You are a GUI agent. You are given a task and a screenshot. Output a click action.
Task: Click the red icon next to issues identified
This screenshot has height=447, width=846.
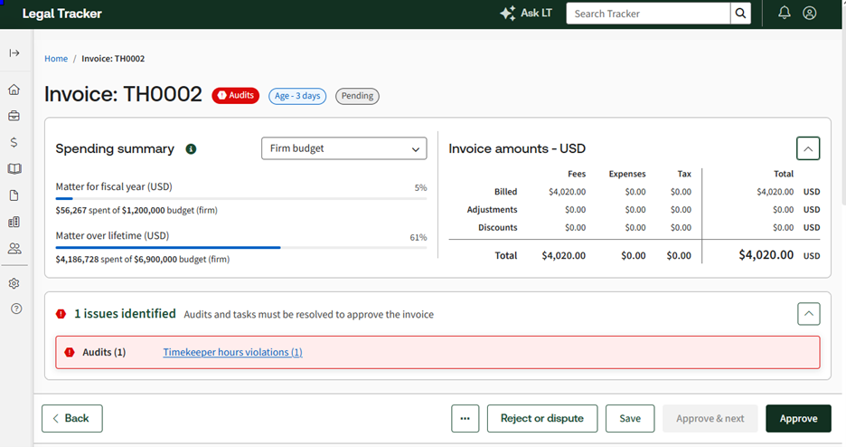click(61, 314)
